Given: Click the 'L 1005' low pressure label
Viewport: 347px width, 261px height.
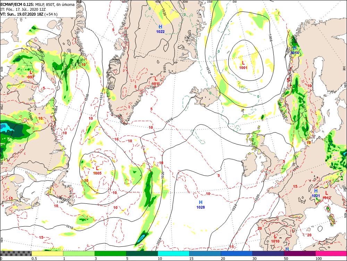Looking at the screenshot, I should [x=97, y=171].
